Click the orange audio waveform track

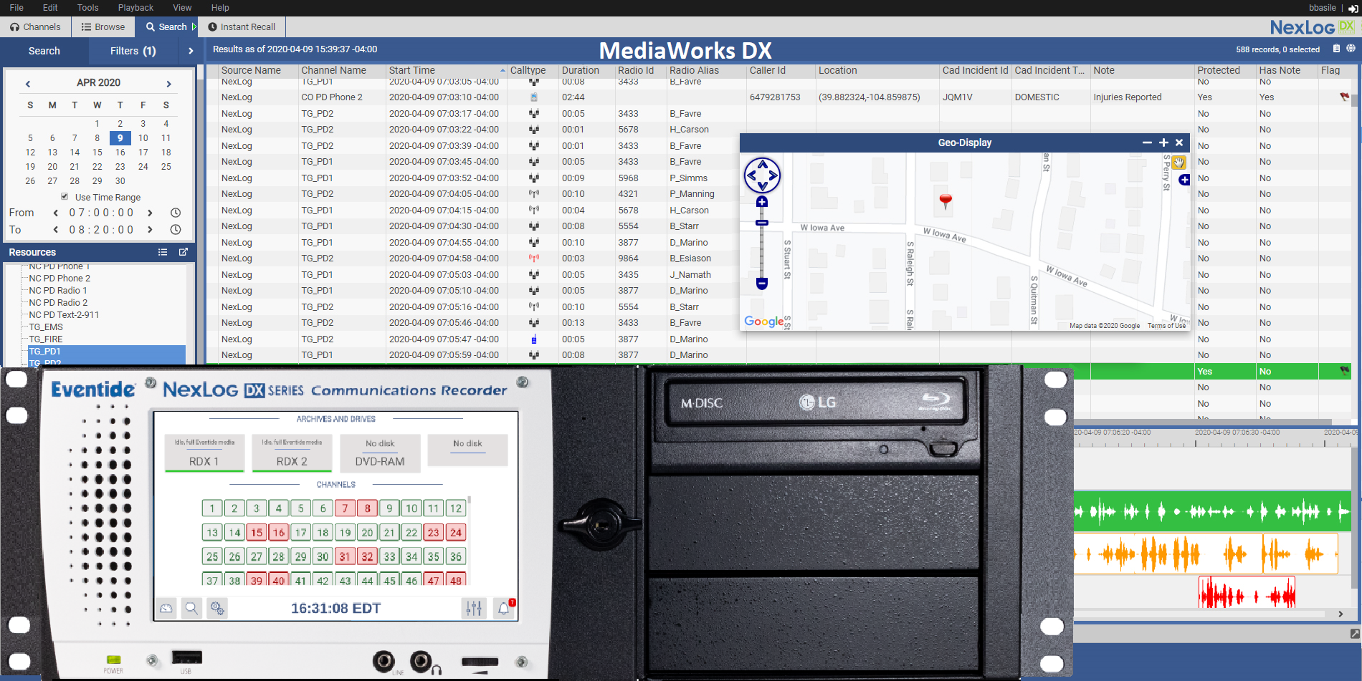tap(1206, 554)
